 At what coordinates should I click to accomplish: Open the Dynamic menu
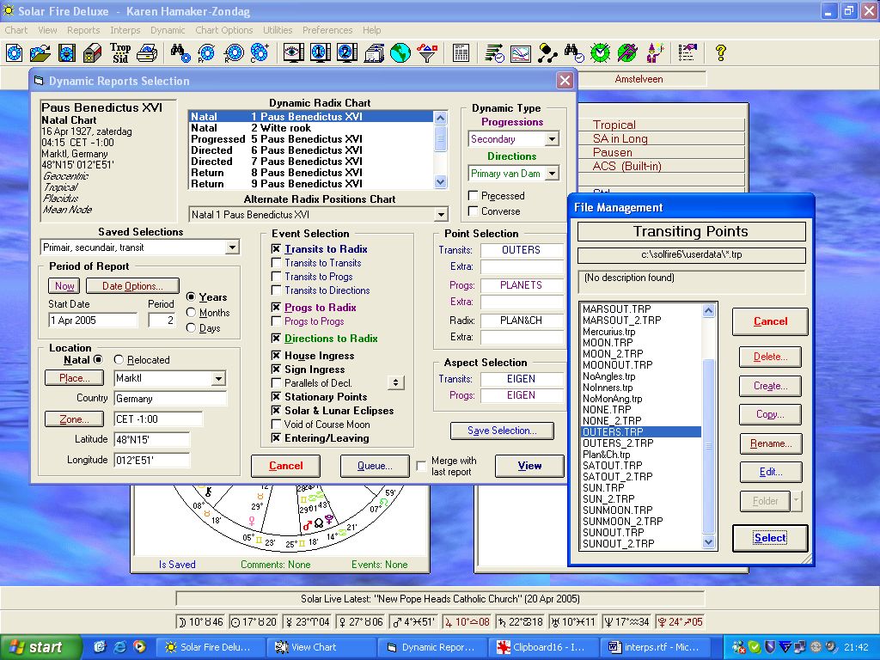coord(168,30)
